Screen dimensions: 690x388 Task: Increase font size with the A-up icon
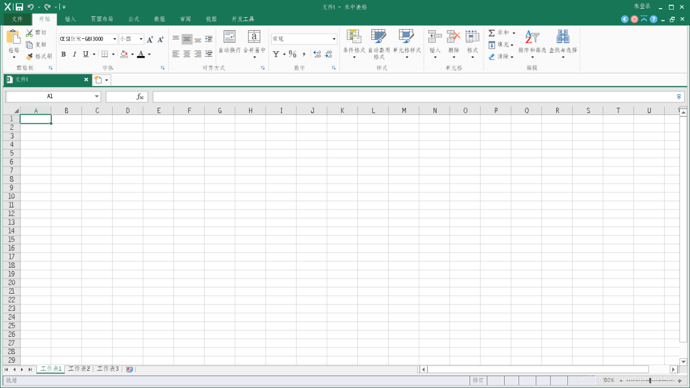150,39
